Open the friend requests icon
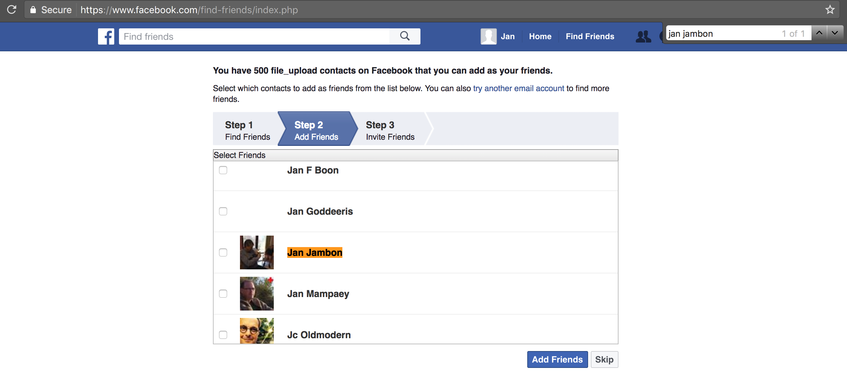 coord(643,36)
